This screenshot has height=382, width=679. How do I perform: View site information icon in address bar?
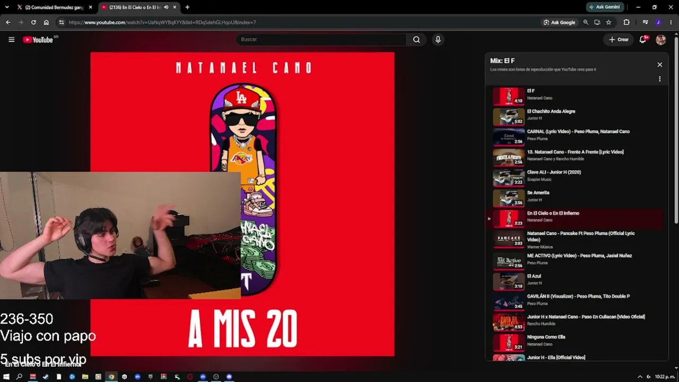click(x=62, y=22)
